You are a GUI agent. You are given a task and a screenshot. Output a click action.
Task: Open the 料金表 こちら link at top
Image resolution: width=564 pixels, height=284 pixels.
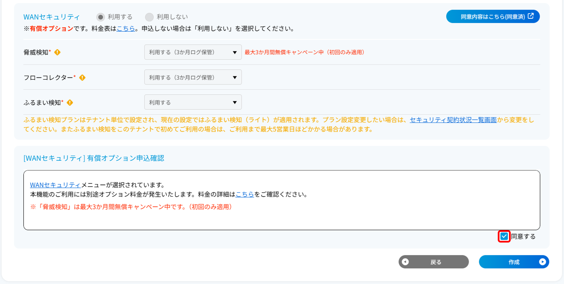coord(126,28)
